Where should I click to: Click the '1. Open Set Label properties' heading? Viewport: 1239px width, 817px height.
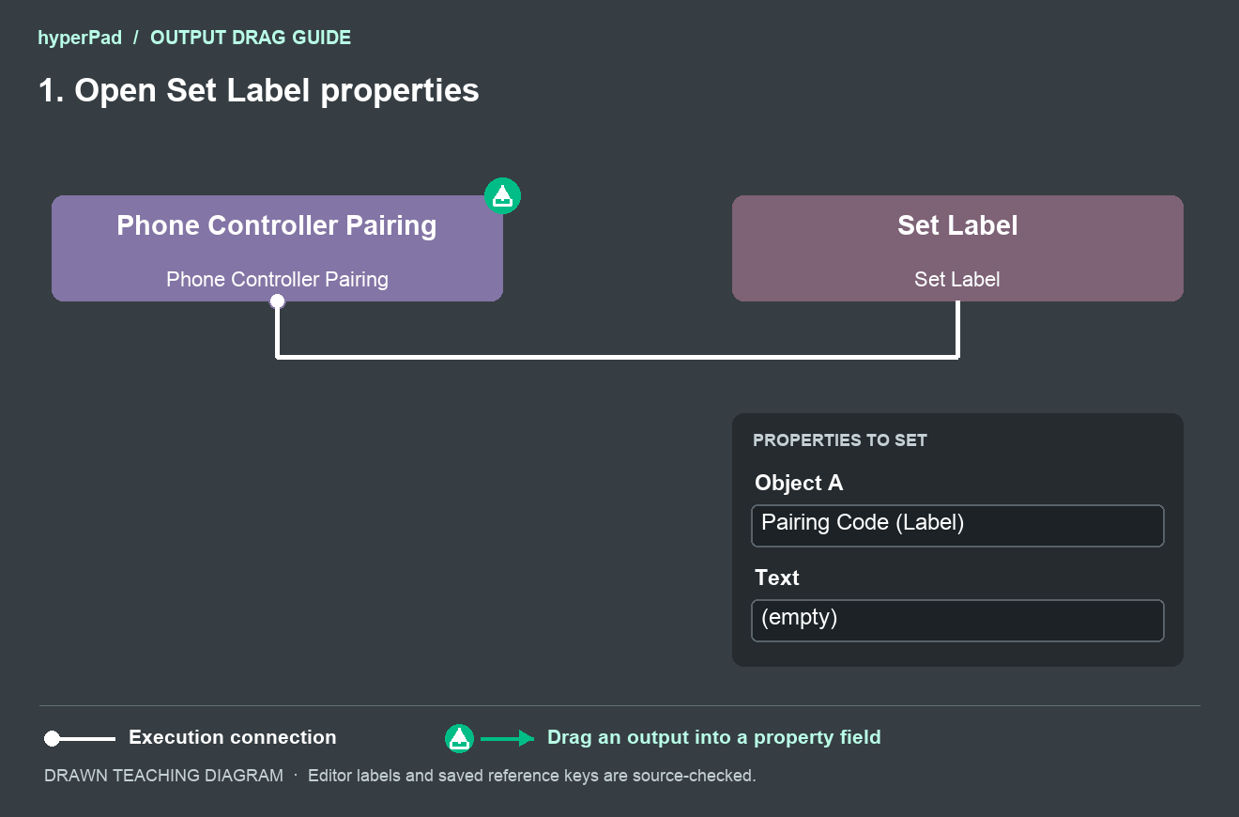[x=258, y=90]
